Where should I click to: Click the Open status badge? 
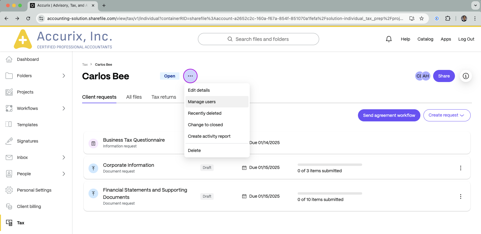click(x=170, y=76)
